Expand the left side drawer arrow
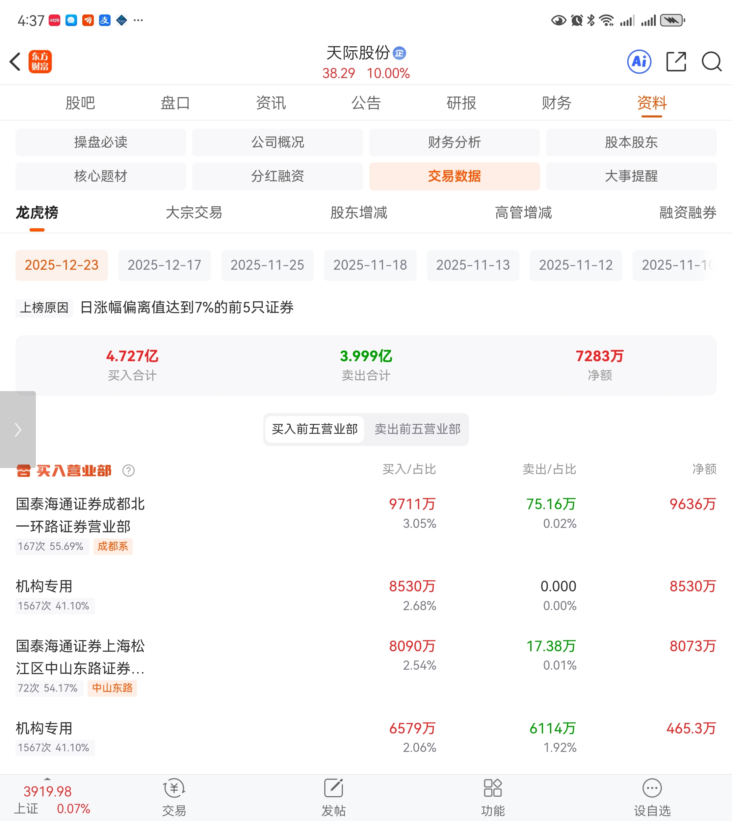The image size is (732, 821). point(18,430)
